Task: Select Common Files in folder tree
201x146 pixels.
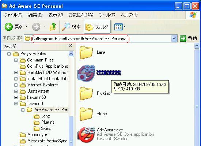Action: tap(41, 60)
